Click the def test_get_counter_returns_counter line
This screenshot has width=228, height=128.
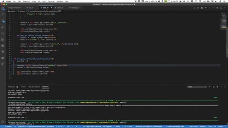pos(35,36)
